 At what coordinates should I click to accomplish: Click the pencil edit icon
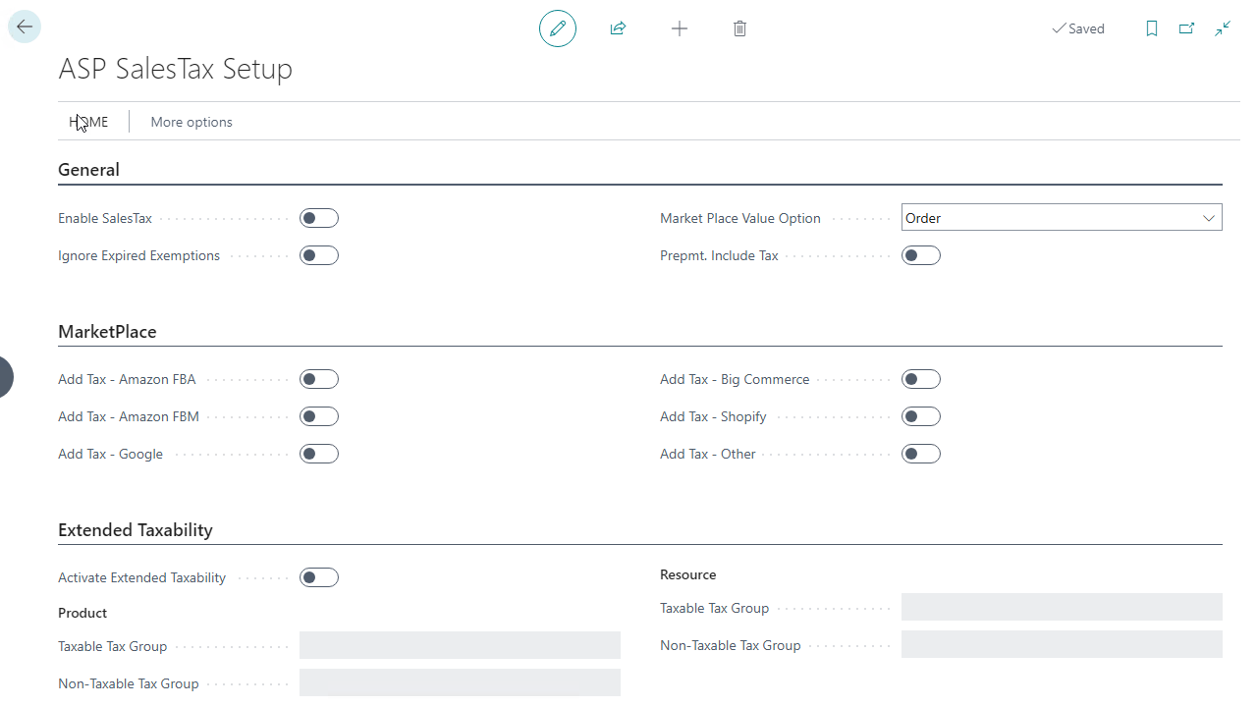558,28
